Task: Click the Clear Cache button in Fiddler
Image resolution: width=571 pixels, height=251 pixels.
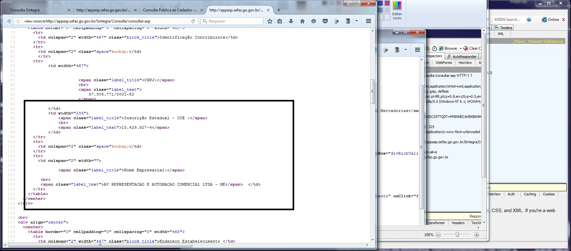Action: 472,48
